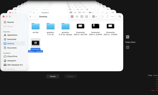Viewport: 158px width, 95px height.
Task: Open Applications in the sidebar
Action: pyautogui.click(x=14, y=35)
